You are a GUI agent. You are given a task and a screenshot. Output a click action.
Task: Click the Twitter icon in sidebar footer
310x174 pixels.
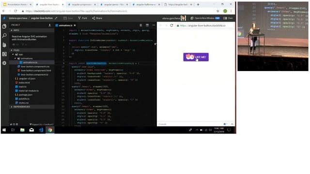(x=11, y=124)
